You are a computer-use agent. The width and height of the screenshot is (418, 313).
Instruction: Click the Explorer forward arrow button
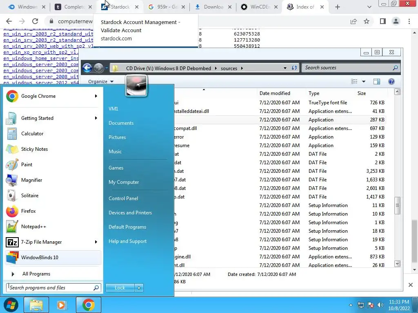coord(98,68)
